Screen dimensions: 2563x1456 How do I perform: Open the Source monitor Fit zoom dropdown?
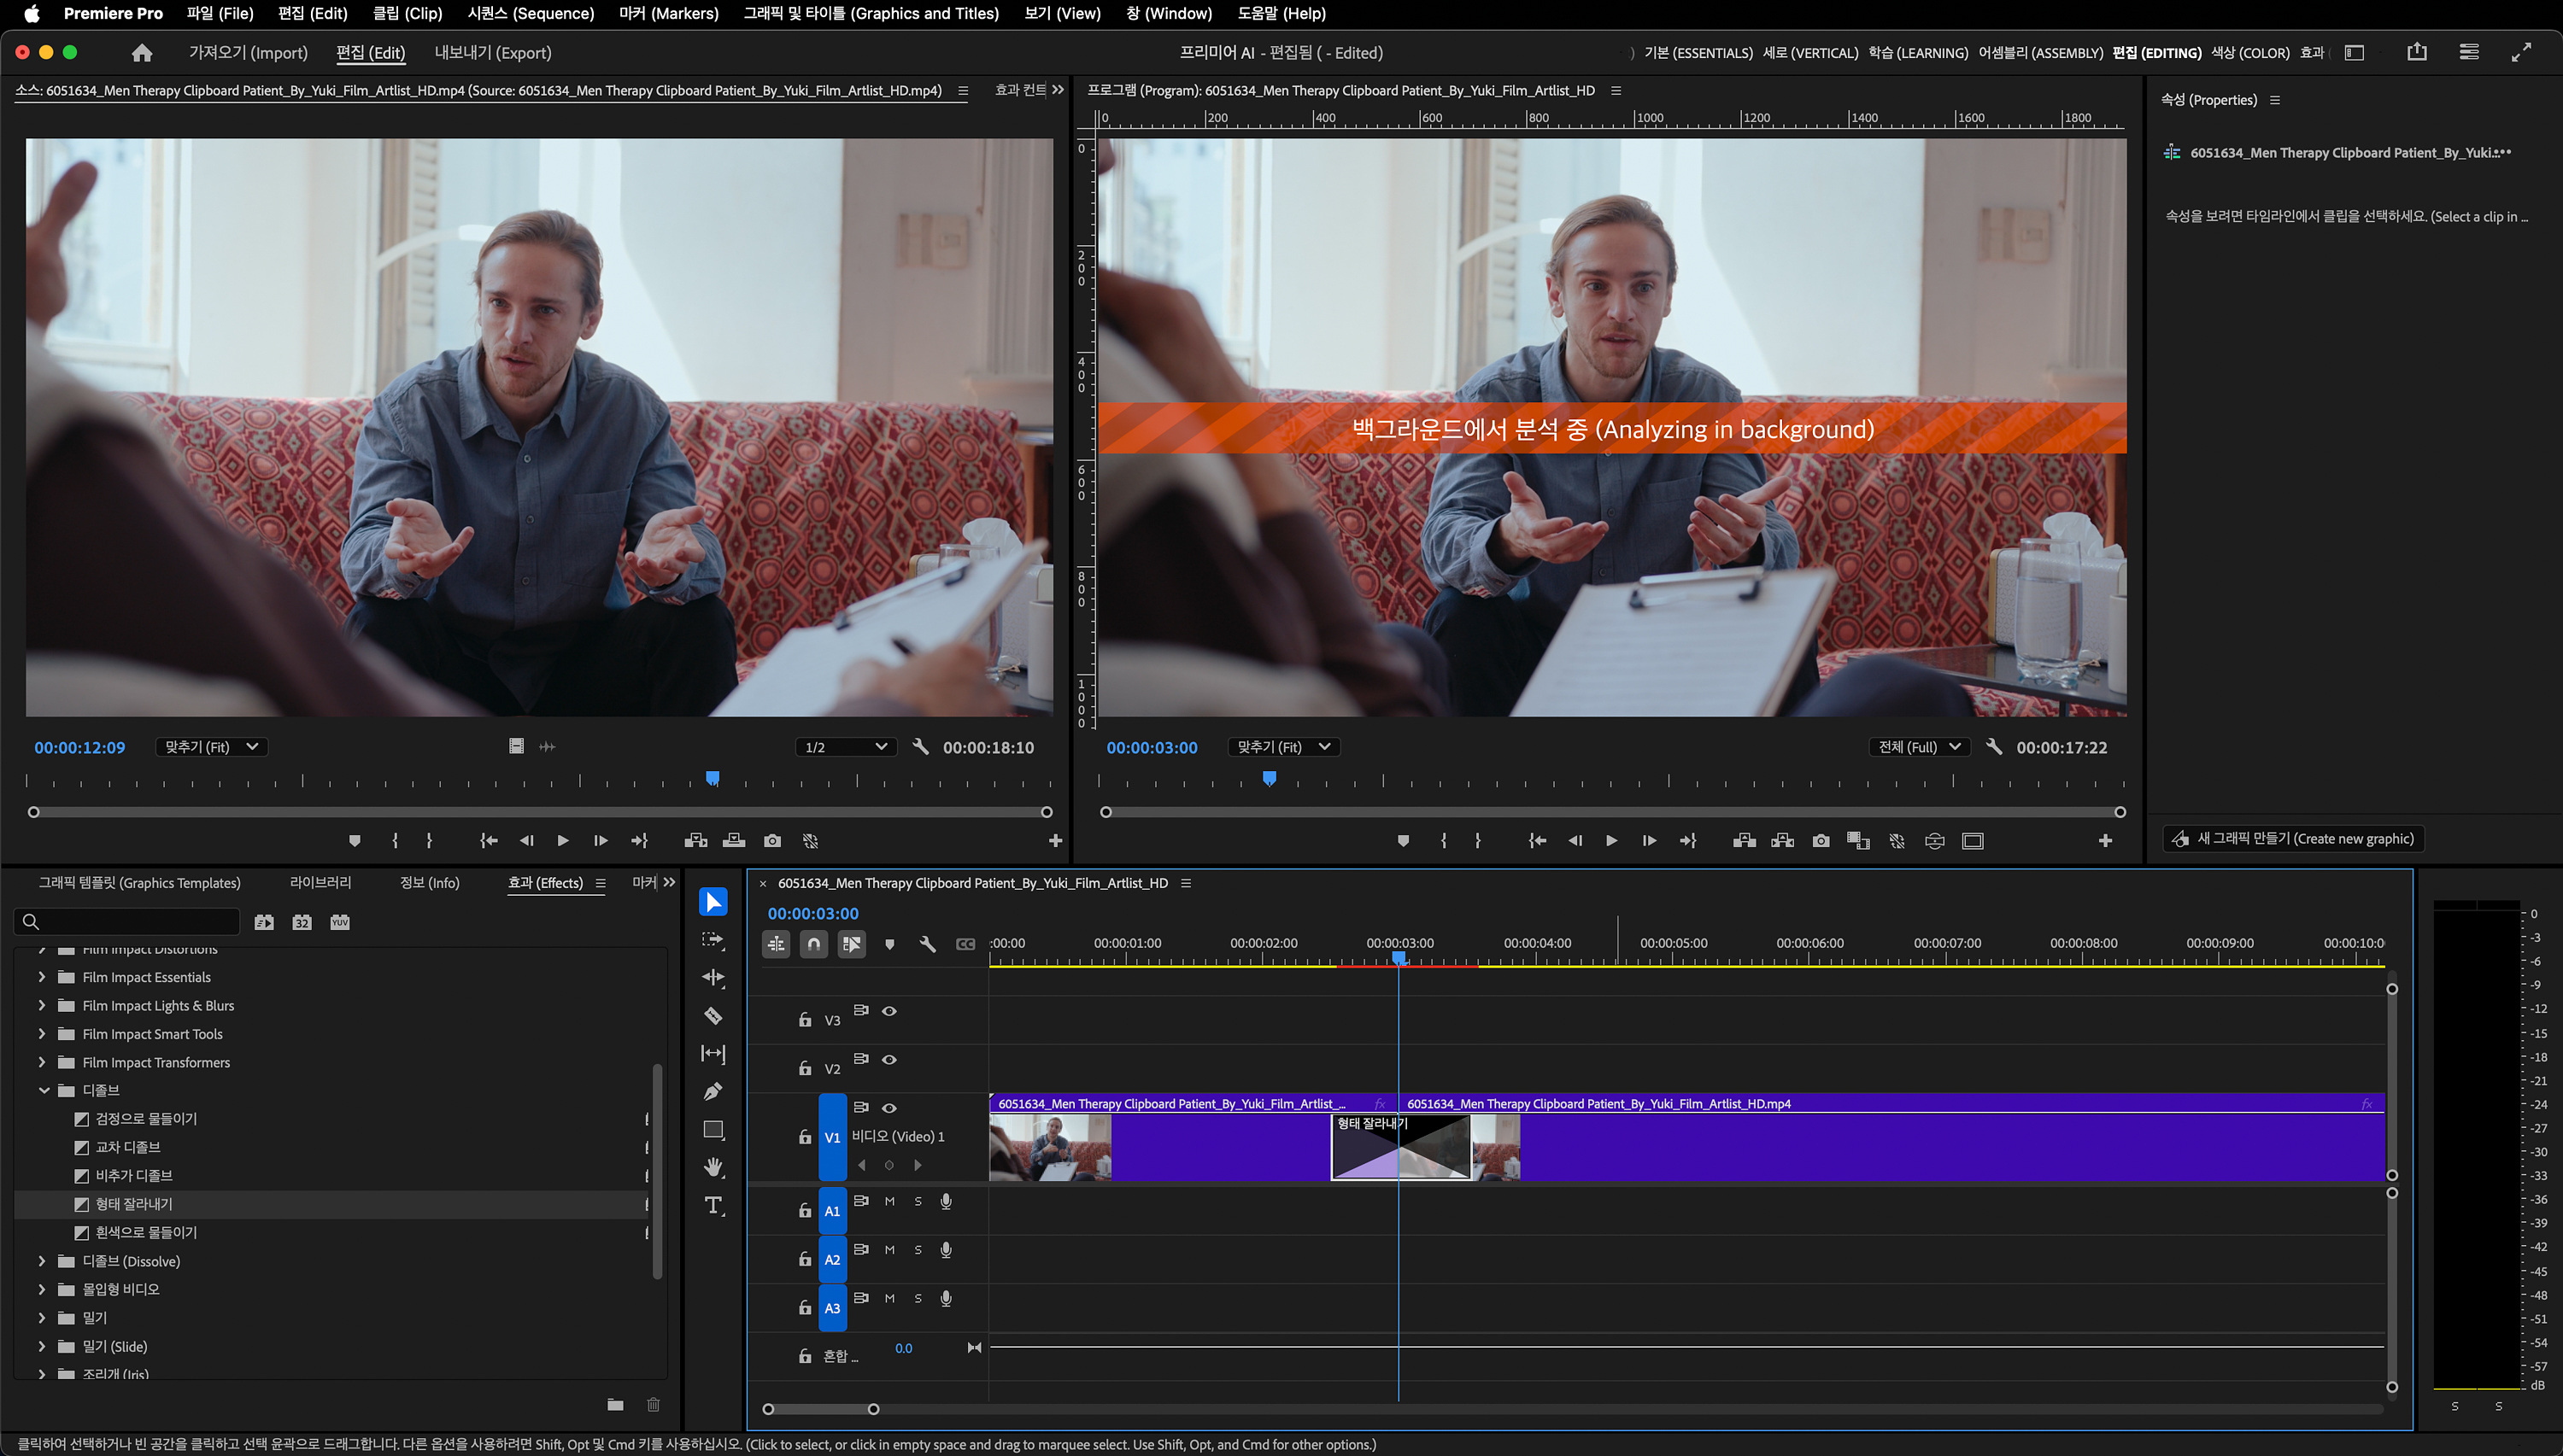click(211, 747)
